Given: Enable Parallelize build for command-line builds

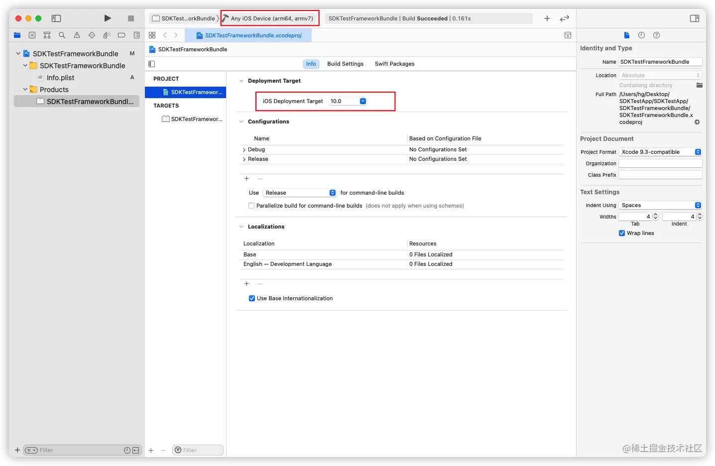Looking at the screenshot, I should (x=251, y=206).
